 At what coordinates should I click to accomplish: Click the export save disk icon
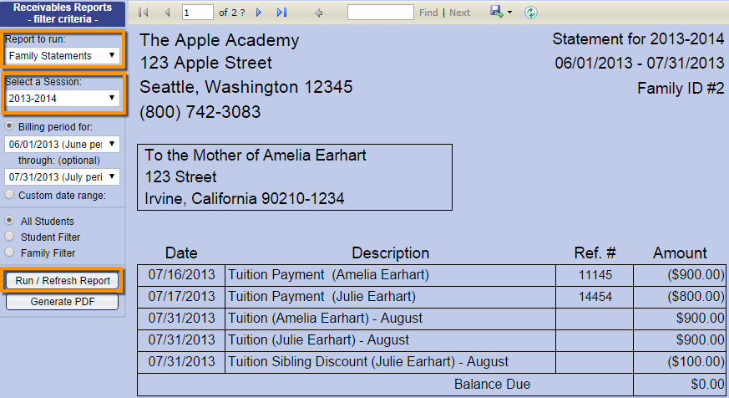pos(497,13)
